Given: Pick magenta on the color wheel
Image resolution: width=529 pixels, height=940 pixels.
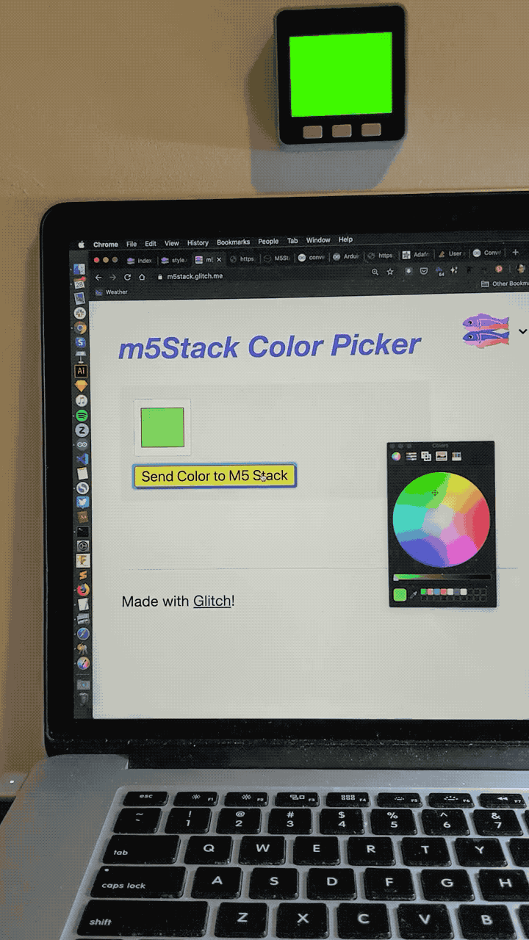Looking at the screenshot, I should click(461, 551).
